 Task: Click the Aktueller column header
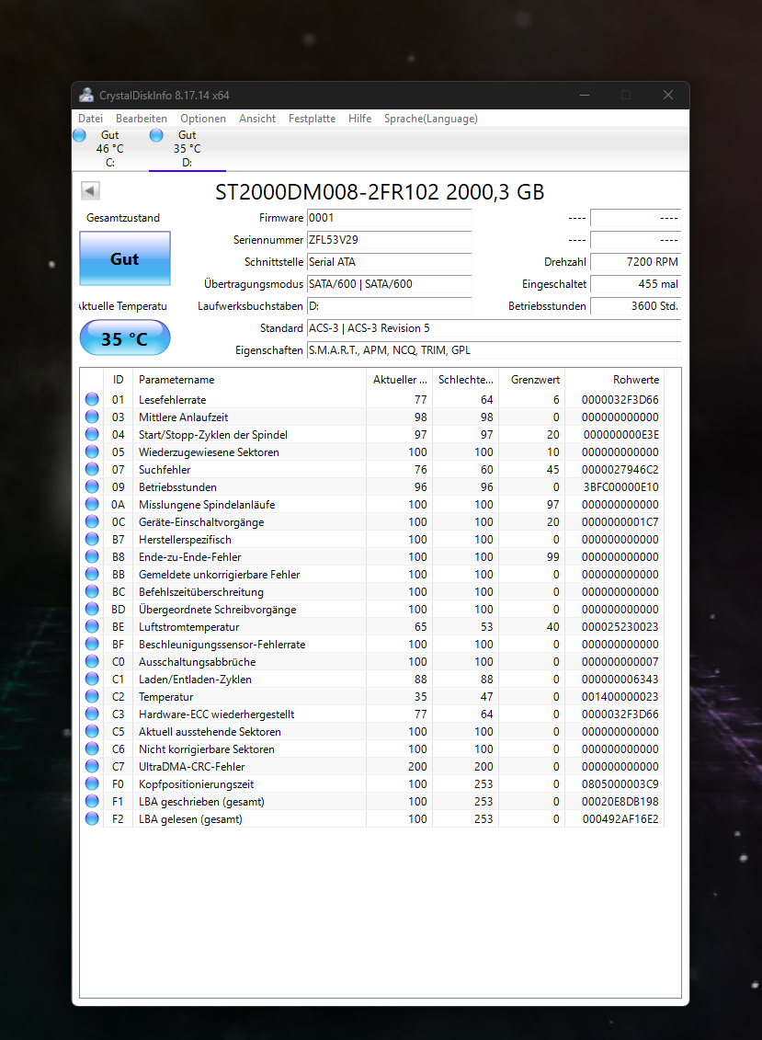tap(399, 380)
